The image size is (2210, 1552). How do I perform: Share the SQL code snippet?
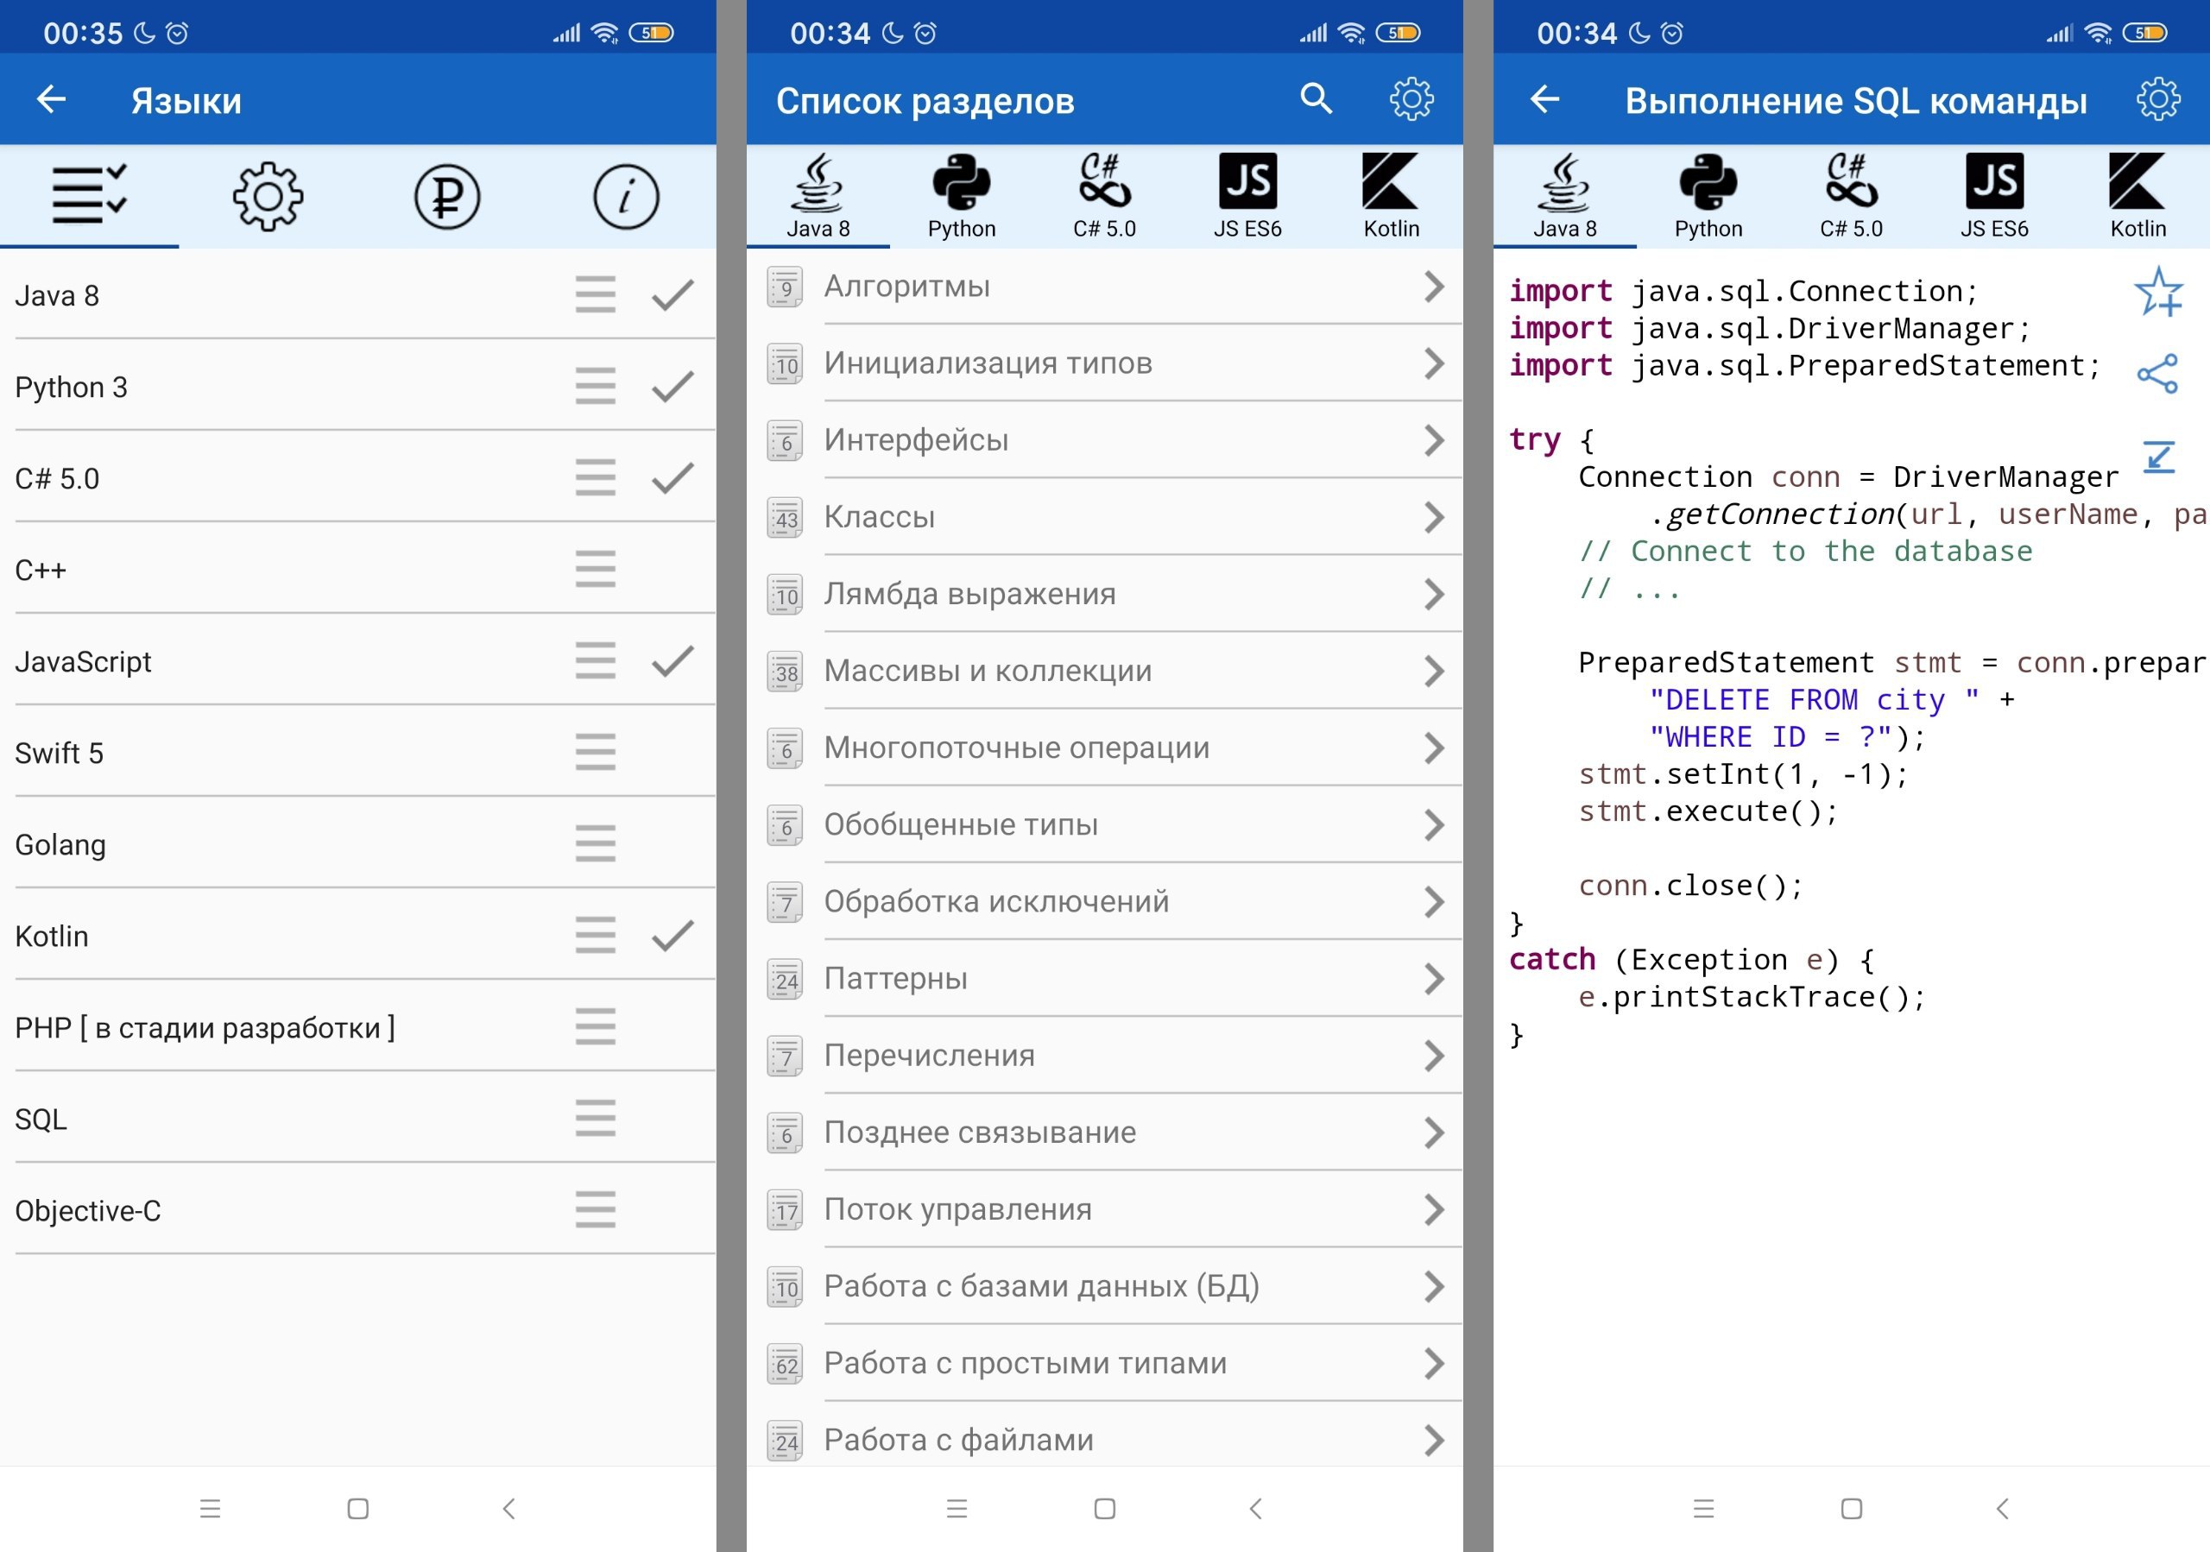coord(2157,374)
